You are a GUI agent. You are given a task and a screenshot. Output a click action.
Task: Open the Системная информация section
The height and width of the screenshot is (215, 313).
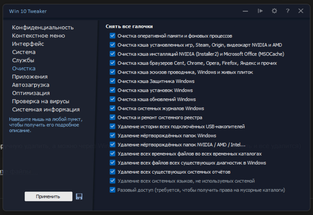click(45, 110)
